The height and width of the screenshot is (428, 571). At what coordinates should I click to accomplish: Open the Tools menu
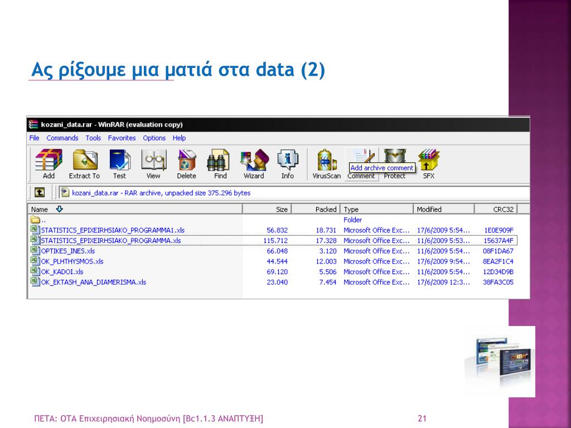(93, 138)
